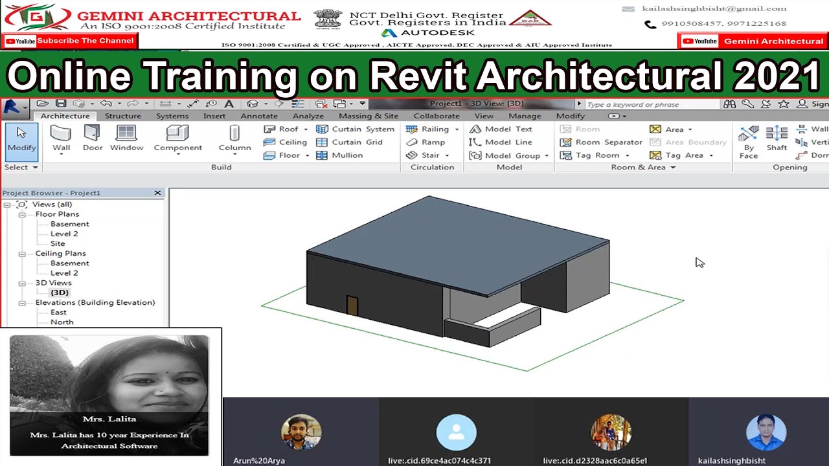Click the binoculars search icon
The image size is (829, 466).
(729, 104)
